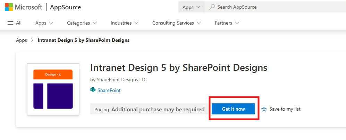Expand the Partners menu
The width and height of the screenshot is (346, 140).
click(x=227, y=23)
